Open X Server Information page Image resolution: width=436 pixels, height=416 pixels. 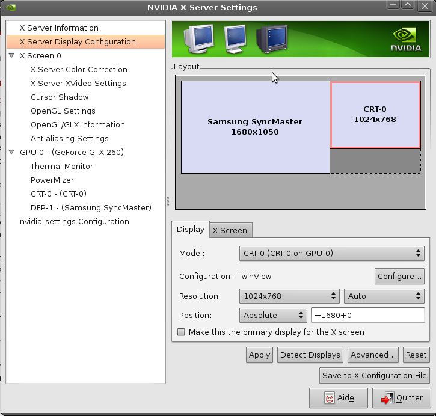85,28
